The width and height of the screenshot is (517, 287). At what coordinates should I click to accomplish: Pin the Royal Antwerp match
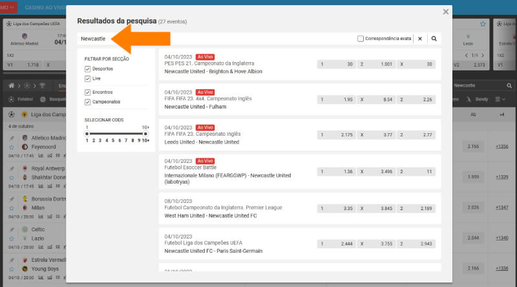click(x=12, y=169)
